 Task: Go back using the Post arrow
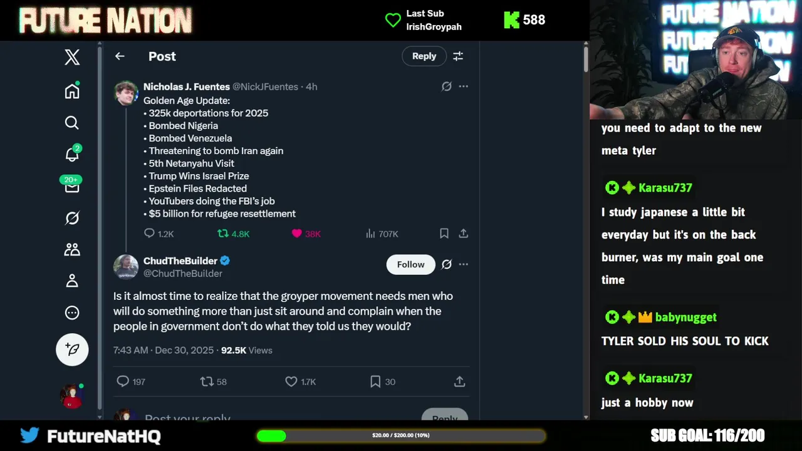tap(120, 56)
